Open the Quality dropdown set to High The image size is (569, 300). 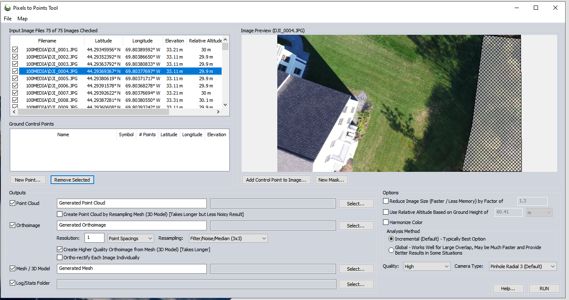tap(427, 266)
